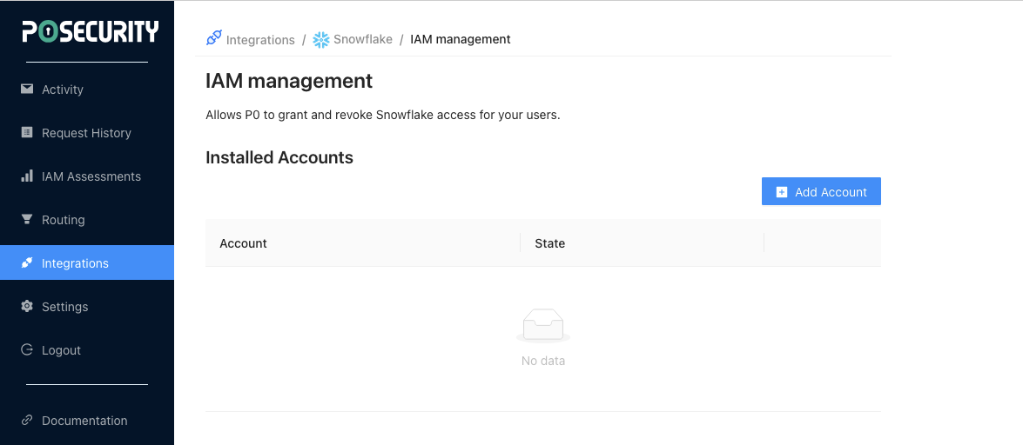Click the Installed Accounts heading
The image size is (1023, 445).
click(x=279, y=157)
